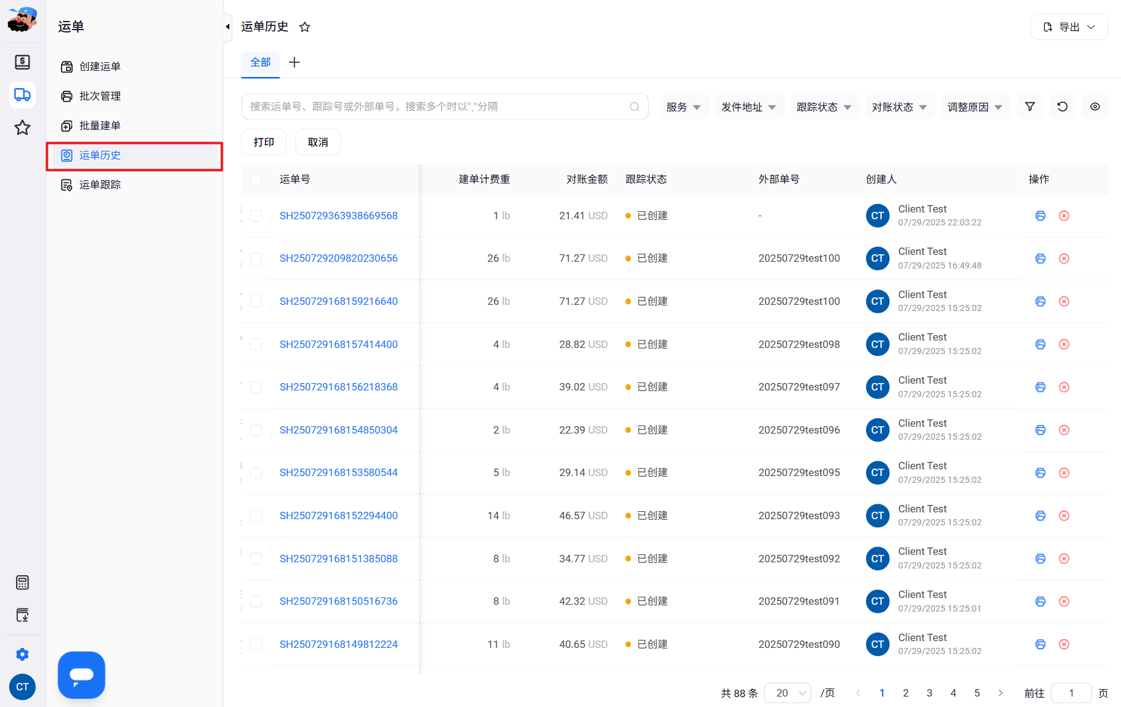1121x707 pixels.
Task: Expand the 调整原因 filter dropdown
Action: [x=975, y=107]
